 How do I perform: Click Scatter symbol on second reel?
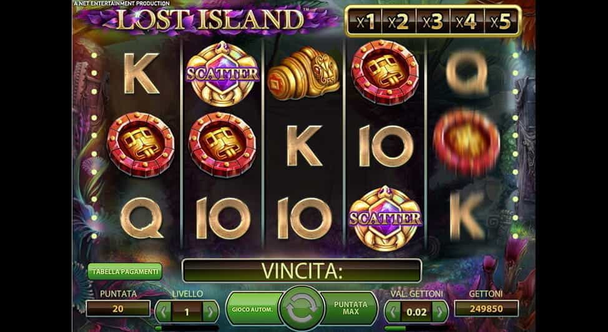[x=222, y=73]
